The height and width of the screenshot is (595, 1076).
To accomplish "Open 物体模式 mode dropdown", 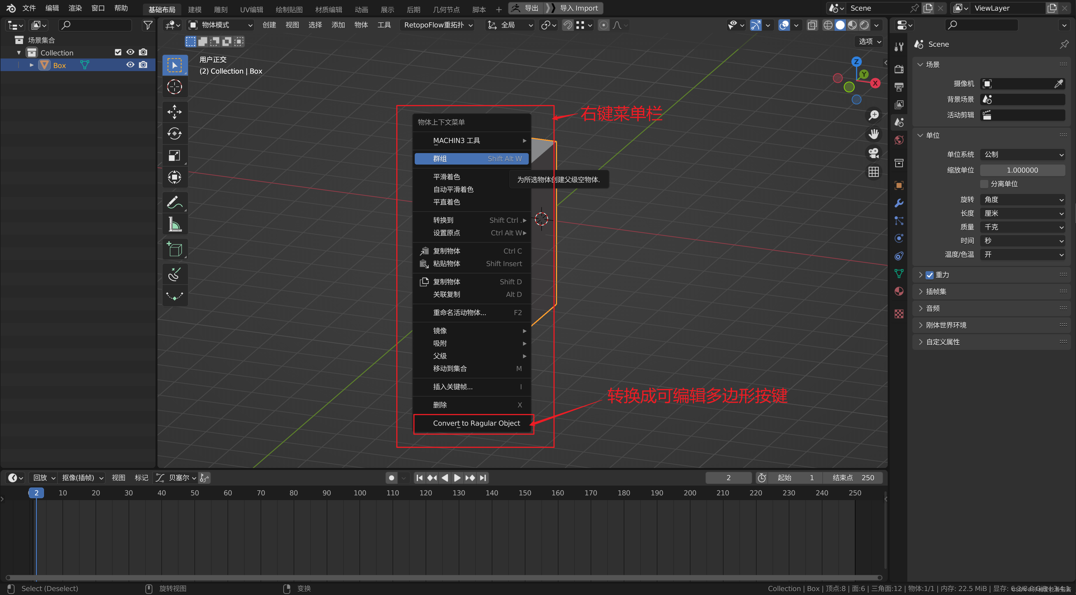I will coord(221,25).
